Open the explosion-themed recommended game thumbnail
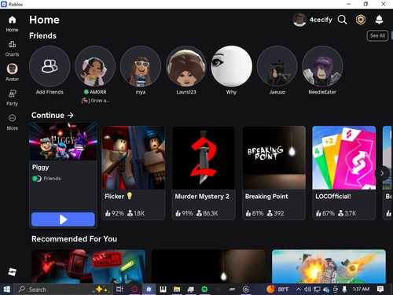393x295 pixels. tap(329, 267)
